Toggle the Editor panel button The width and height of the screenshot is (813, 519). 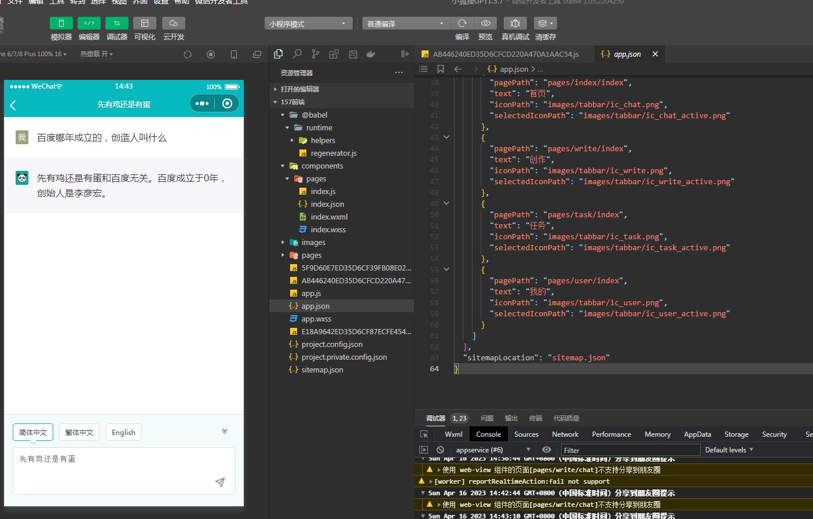[89, 23]
